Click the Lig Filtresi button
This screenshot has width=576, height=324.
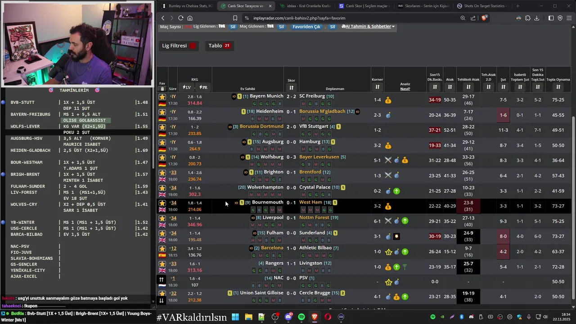tap(179, 45)
